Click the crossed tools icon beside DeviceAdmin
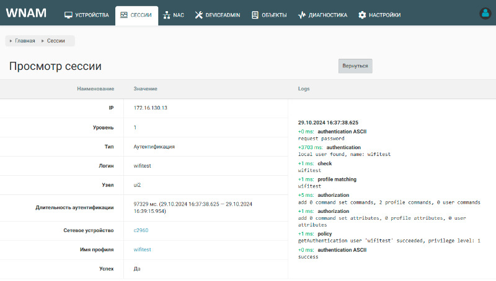Screen dimensions: 496x281 coord(198,15)
